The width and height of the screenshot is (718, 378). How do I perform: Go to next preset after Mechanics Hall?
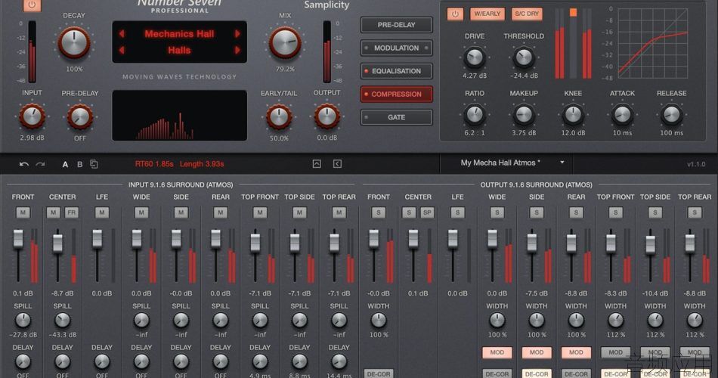[x=237, y=34]
